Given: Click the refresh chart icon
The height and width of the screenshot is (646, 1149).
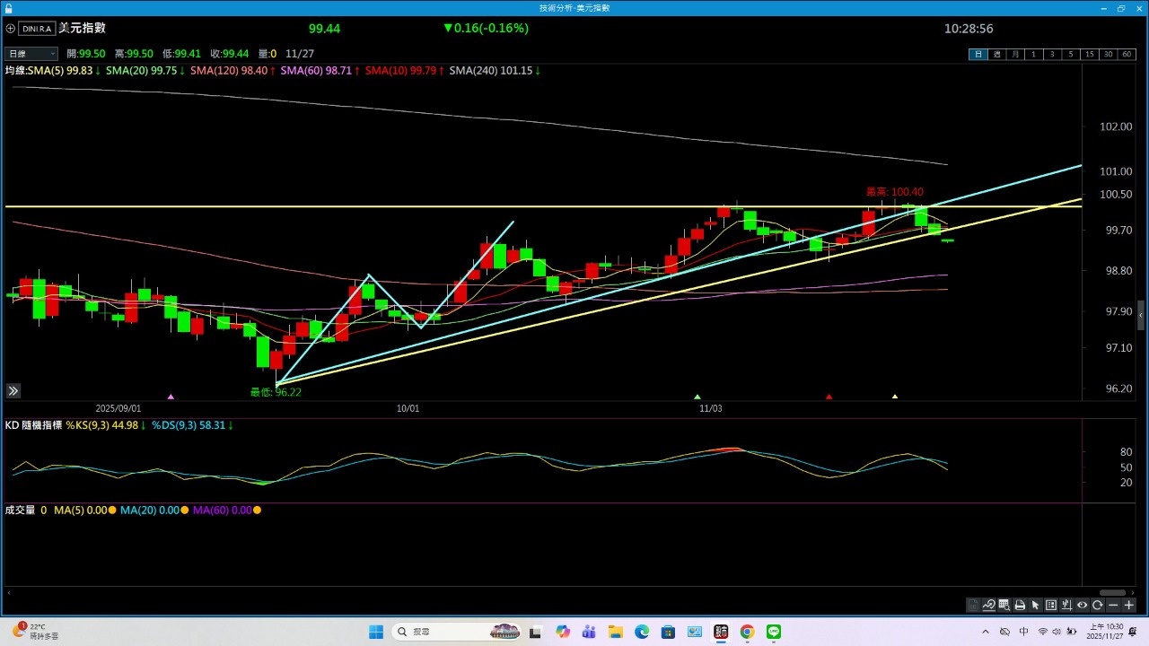Looking at the screenshot, I should coord(1097,605).
